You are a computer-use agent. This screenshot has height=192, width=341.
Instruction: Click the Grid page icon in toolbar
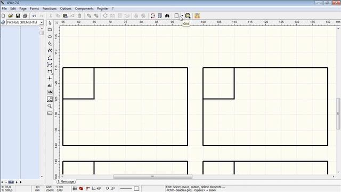point(176,15)
